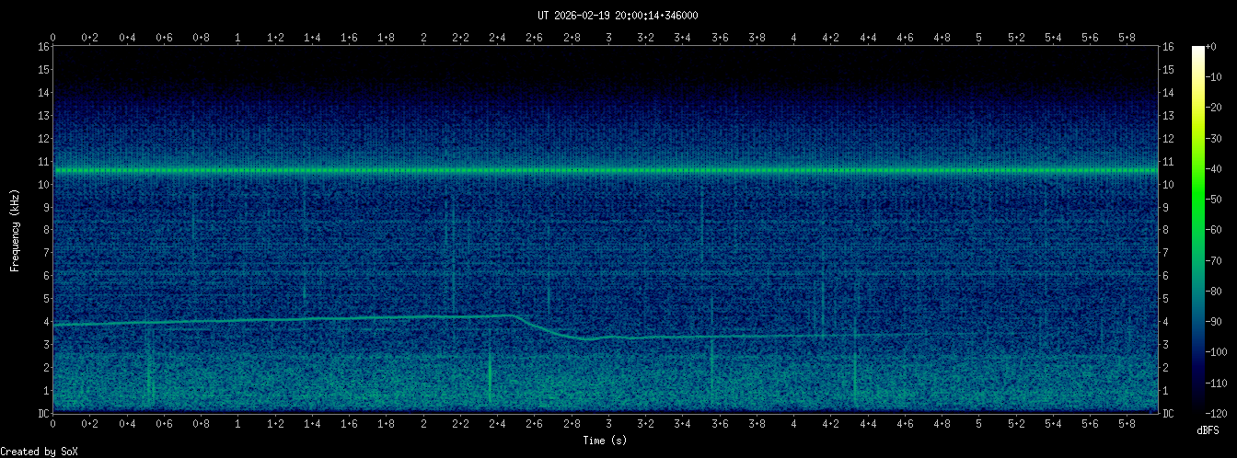Click the white top of the dBFS color bar

click(1197, 50)
